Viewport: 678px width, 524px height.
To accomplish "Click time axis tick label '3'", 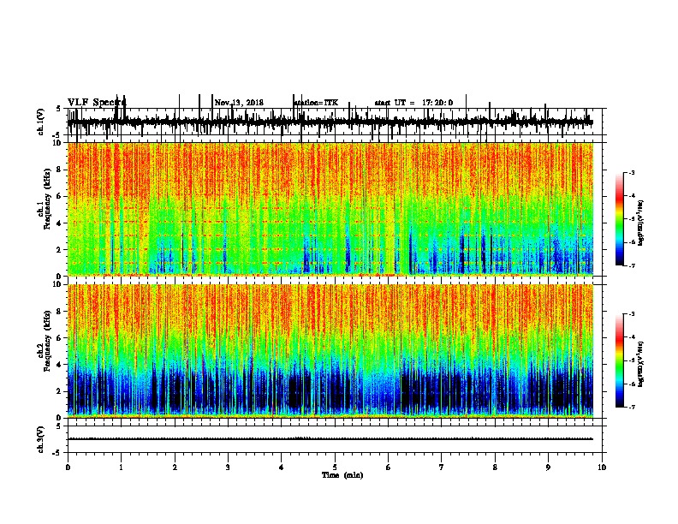I will pyautogui.click(x=228, y=467).
